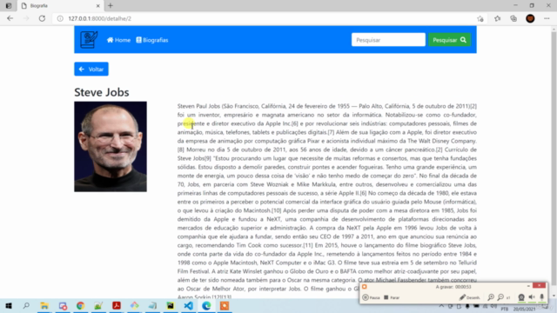Viewport: 557px width, 313px height.
Task: Open a new browser tab
Action: [111, 6]
